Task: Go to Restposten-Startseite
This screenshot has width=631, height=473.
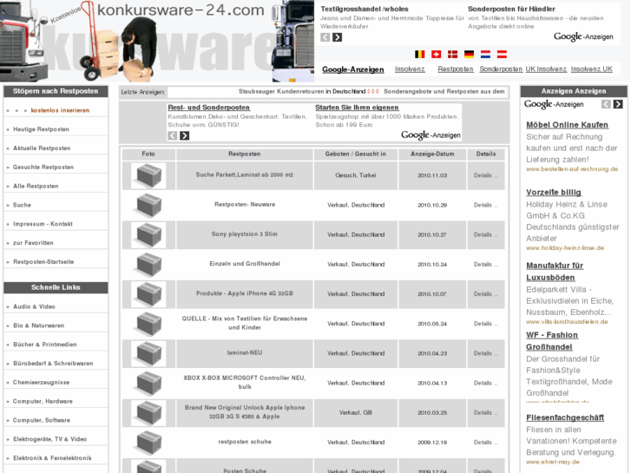Action: [x=43, y=261]
